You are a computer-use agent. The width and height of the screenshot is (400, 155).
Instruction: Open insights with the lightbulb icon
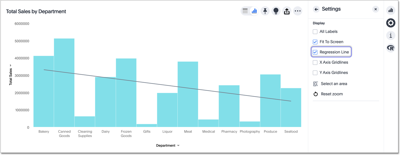point(276,11)
